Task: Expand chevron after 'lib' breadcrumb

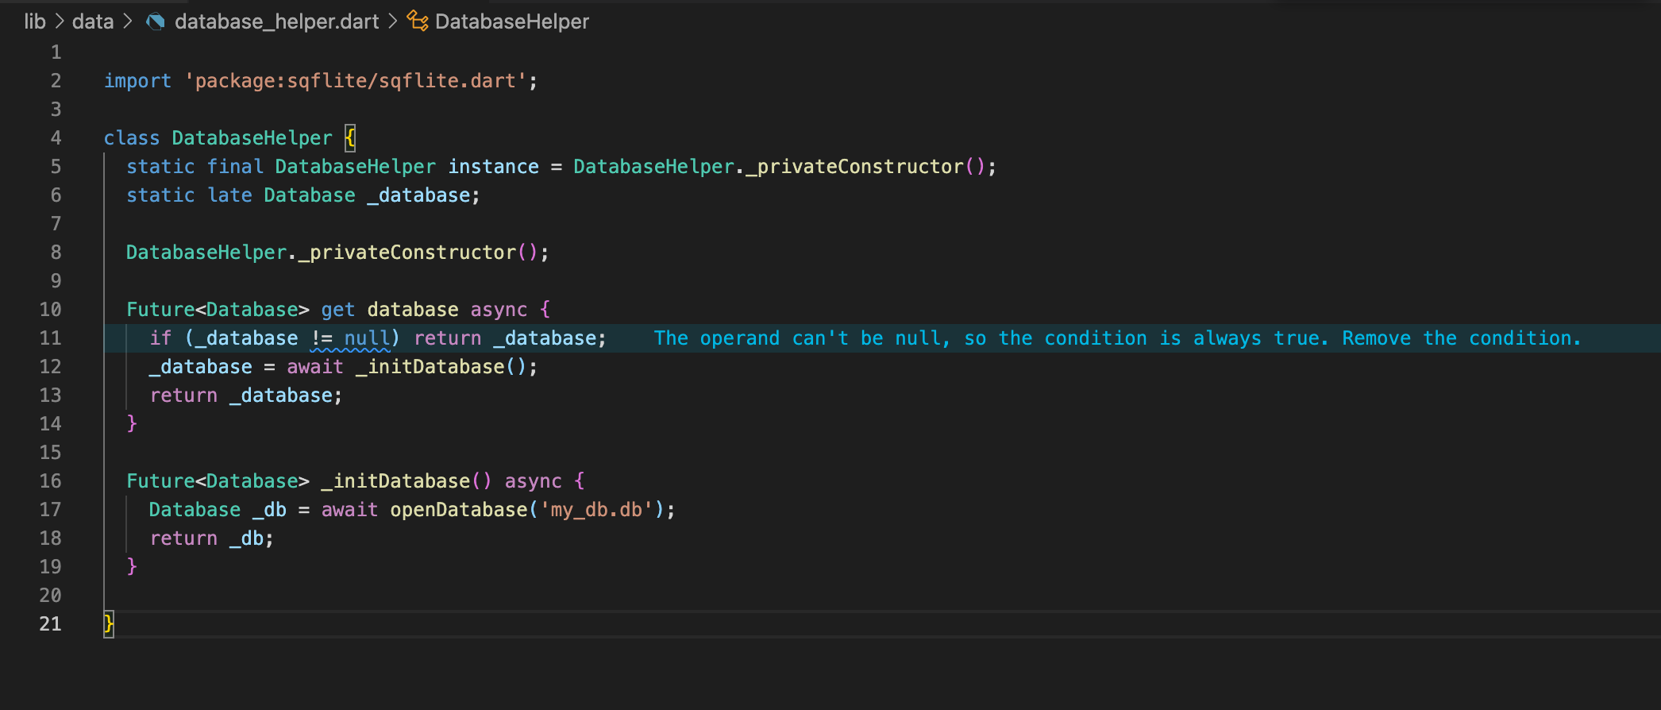Action: [x=59, y=21]
